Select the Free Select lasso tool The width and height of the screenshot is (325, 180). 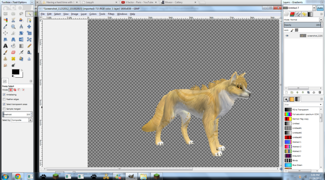pyautogui.click(x=21, y=14)
